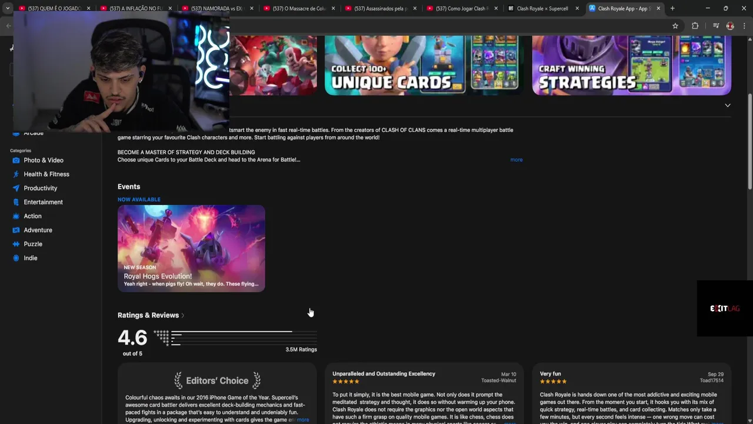Open the browser Extensions puzzle icon
This screenshot has width=753, height=424.
coord(695,26)
